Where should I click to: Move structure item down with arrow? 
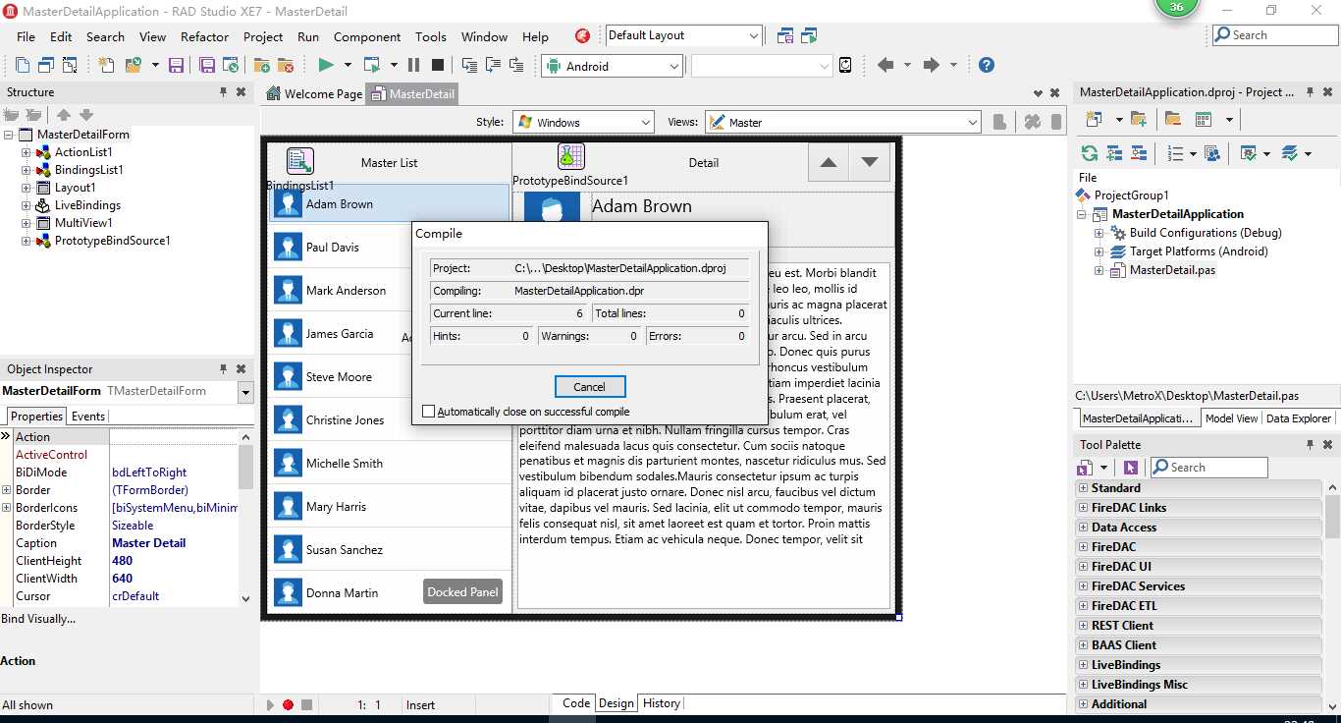(86, 115)
